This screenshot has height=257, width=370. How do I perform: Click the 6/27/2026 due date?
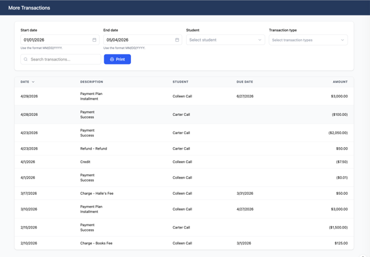(x=245, y=96)
